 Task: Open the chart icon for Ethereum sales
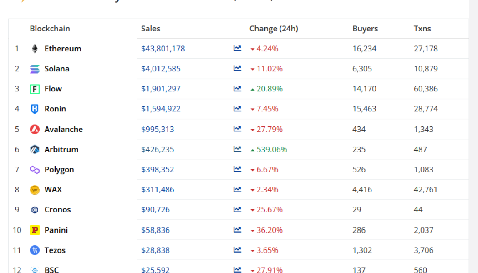pyautogui.click(x=237, y=48)
